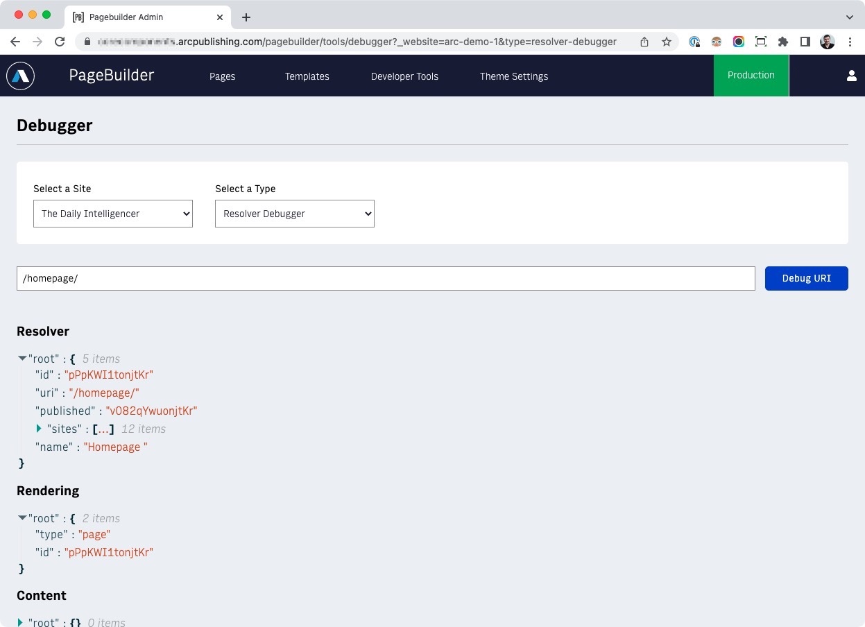The width and height of the screenshot is (865, 627).
Task: Click the 1Password extension icon
Action: [x=694, y=42]
